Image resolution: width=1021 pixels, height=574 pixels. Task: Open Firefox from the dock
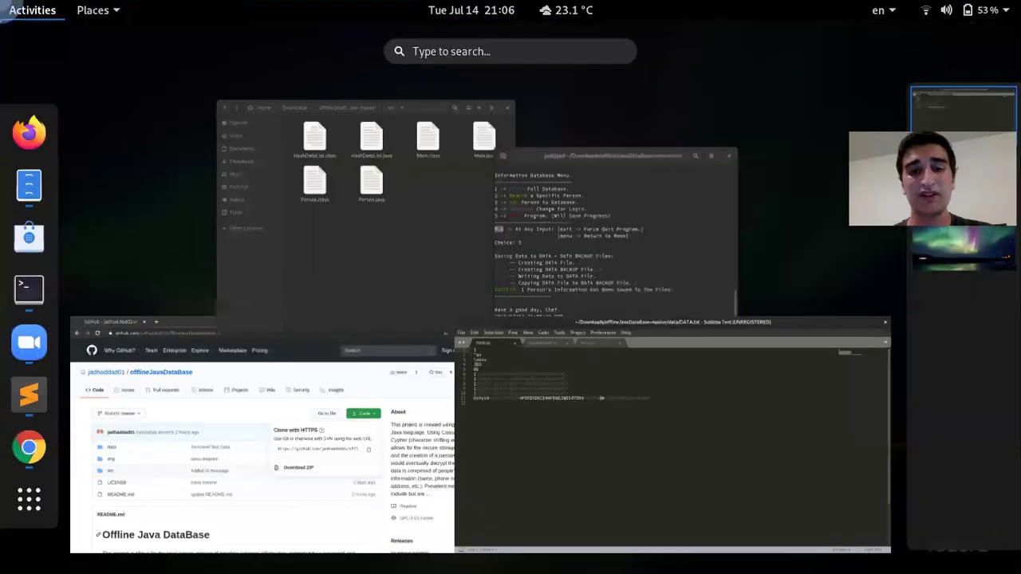click(x=29, y=132)
